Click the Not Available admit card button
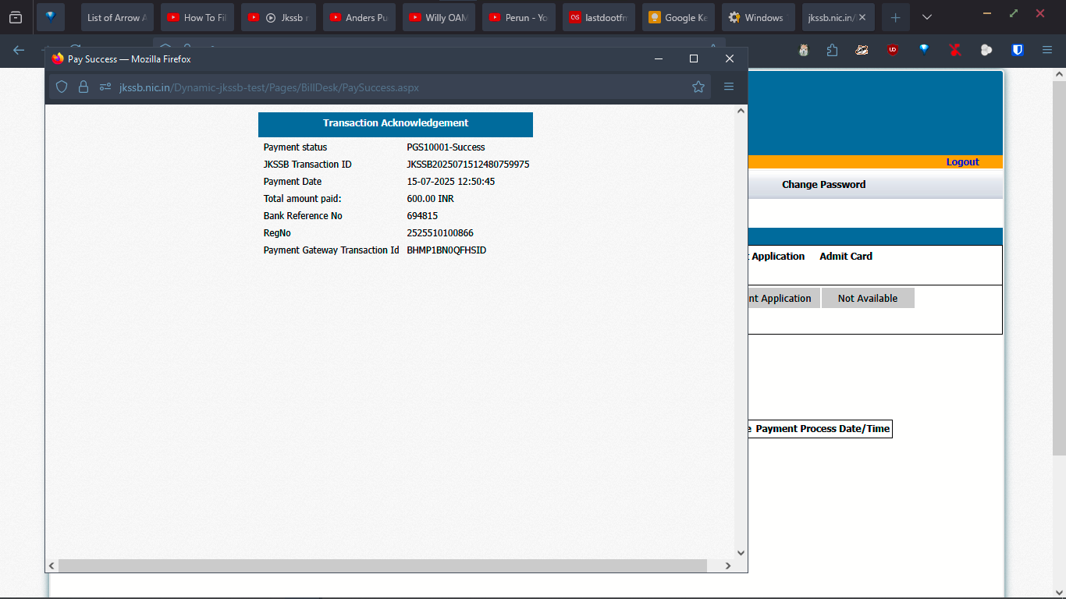The height and width of the screenshot is (599, 1066). pyautogui.click(x=868, y=299)
